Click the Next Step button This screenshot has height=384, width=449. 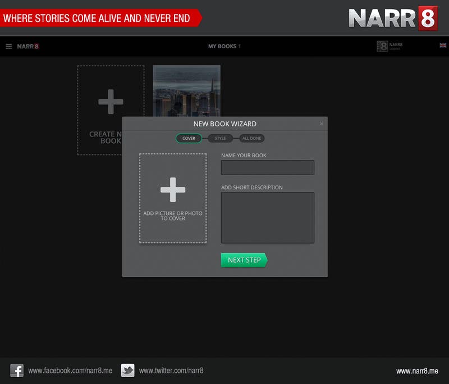point(244,260)
